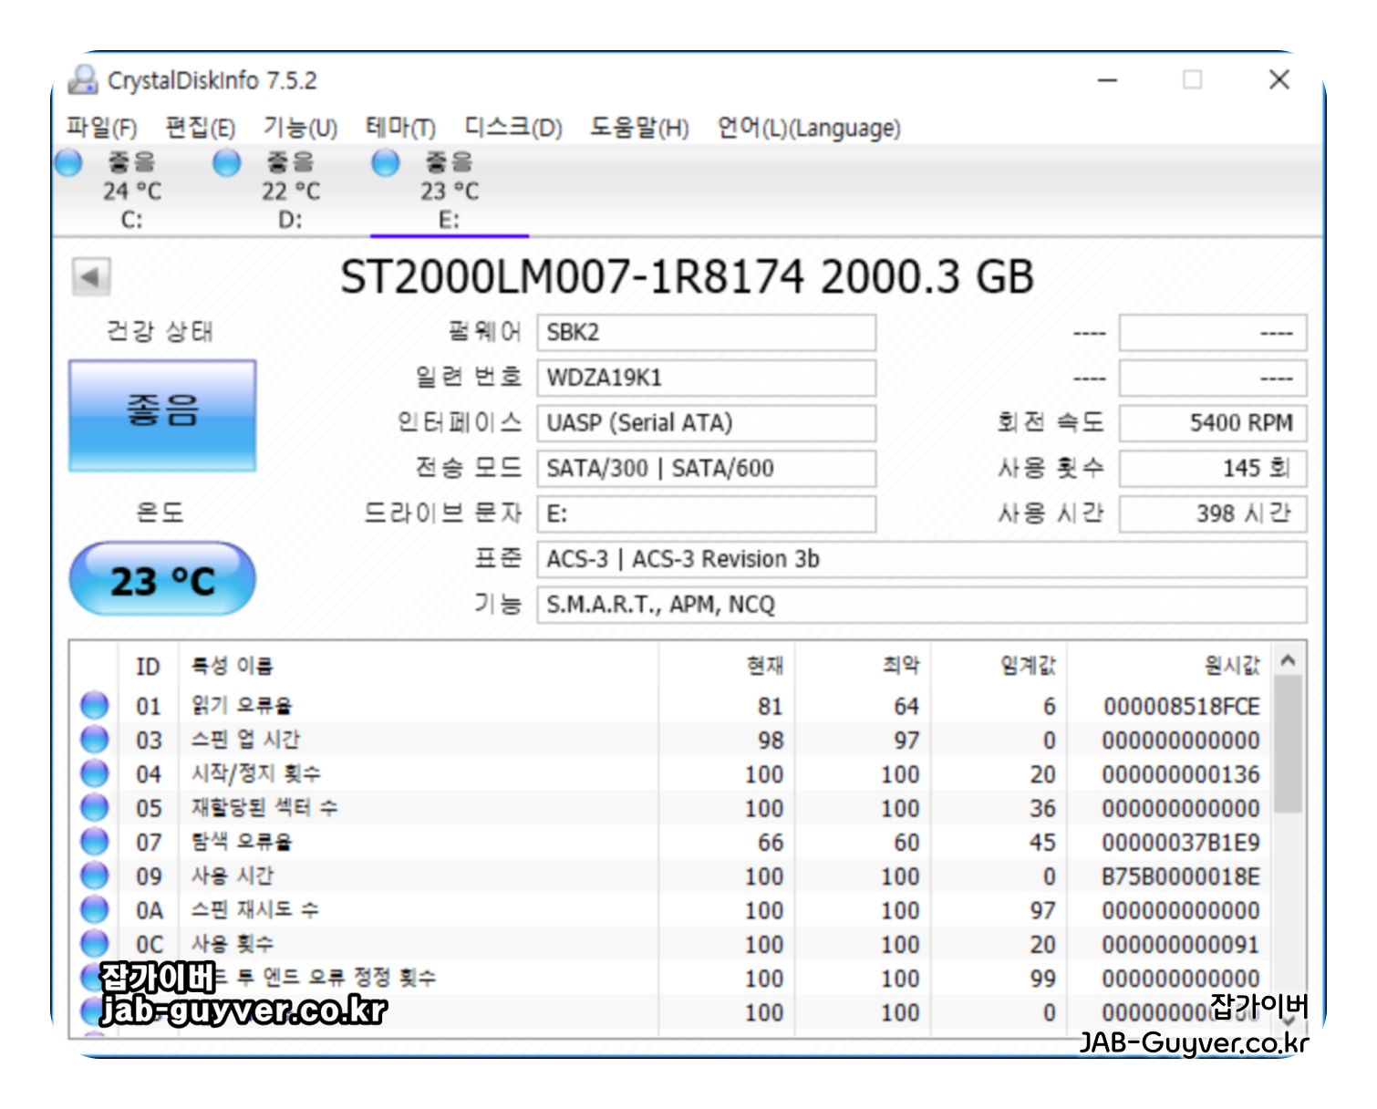Click the firmware field SBK2
Viewport: 1377px width, 1109px height.
(x=707, y=333)
